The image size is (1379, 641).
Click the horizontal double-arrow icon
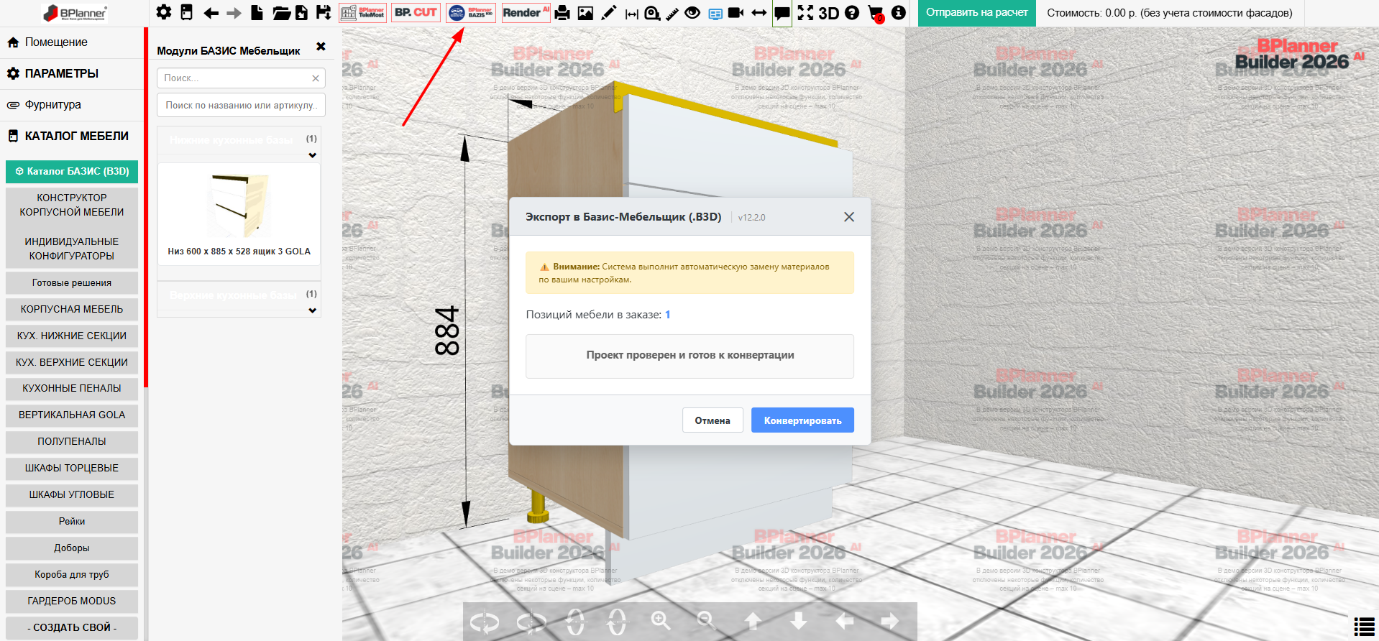point(759,12)
